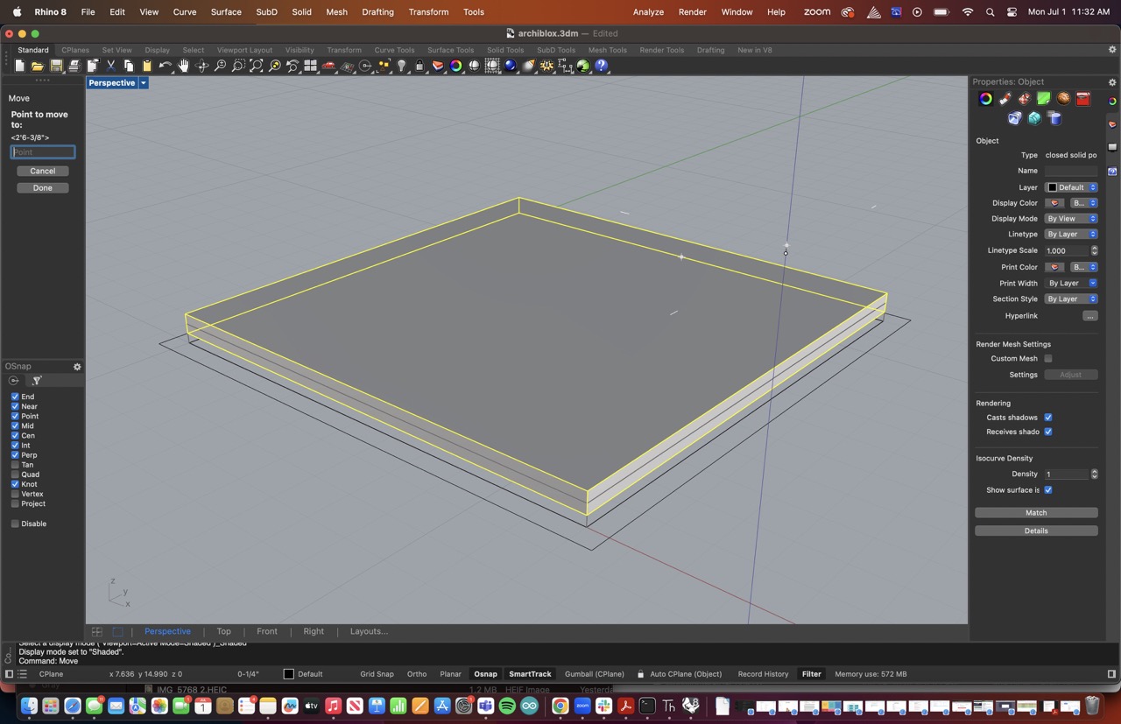Click the Open folder toolbar icon
Screen dimensions: 1121x724
(38, 66)
